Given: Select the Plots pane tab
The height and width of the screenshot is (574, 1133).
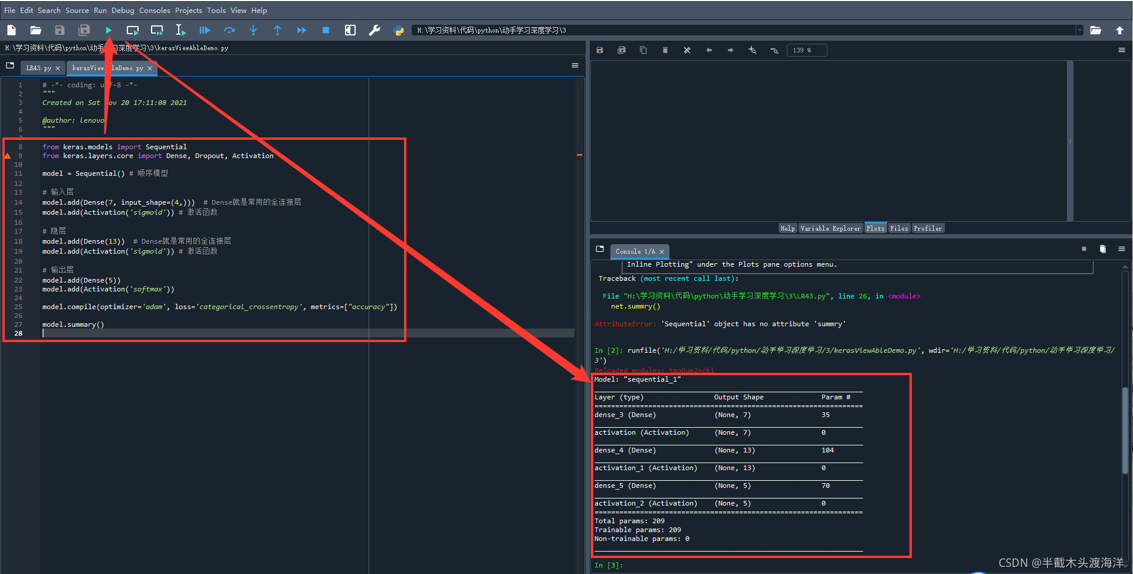Looking at the screenshot, I should tap(875, 228).
